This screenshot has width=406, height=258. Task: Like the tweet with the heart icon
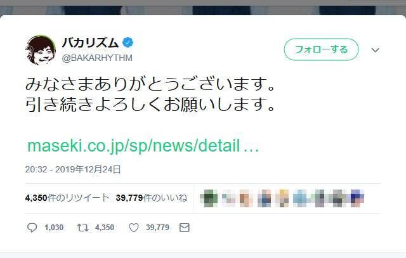coord(134,228)
